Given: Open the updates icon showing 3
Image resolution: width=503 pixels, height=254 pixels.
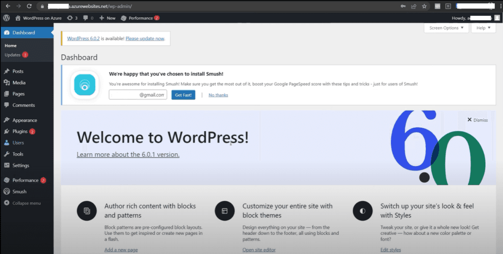Looking at the screenshot, I should point(72,18).
